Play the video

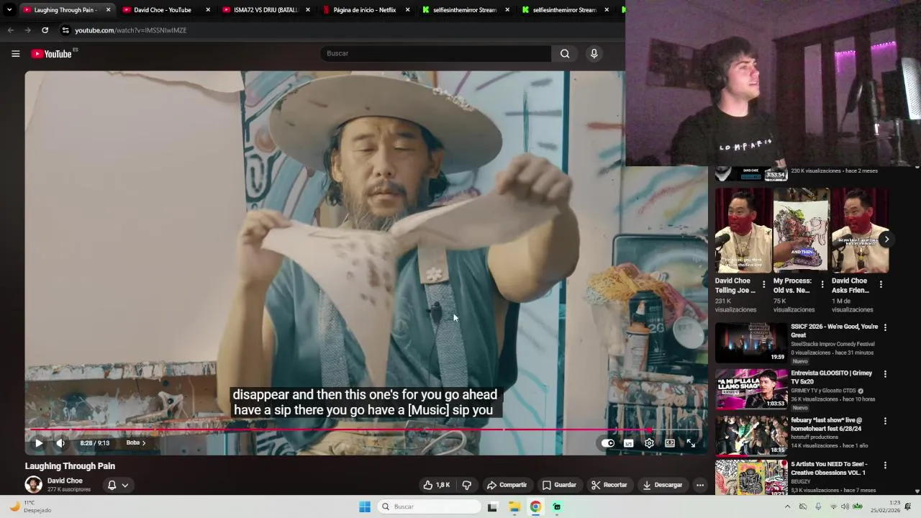(x=38, y=443)
